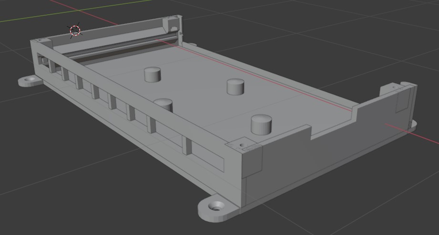
Task: Select the back-left cylindrical standoff
Action: (153, 75)
